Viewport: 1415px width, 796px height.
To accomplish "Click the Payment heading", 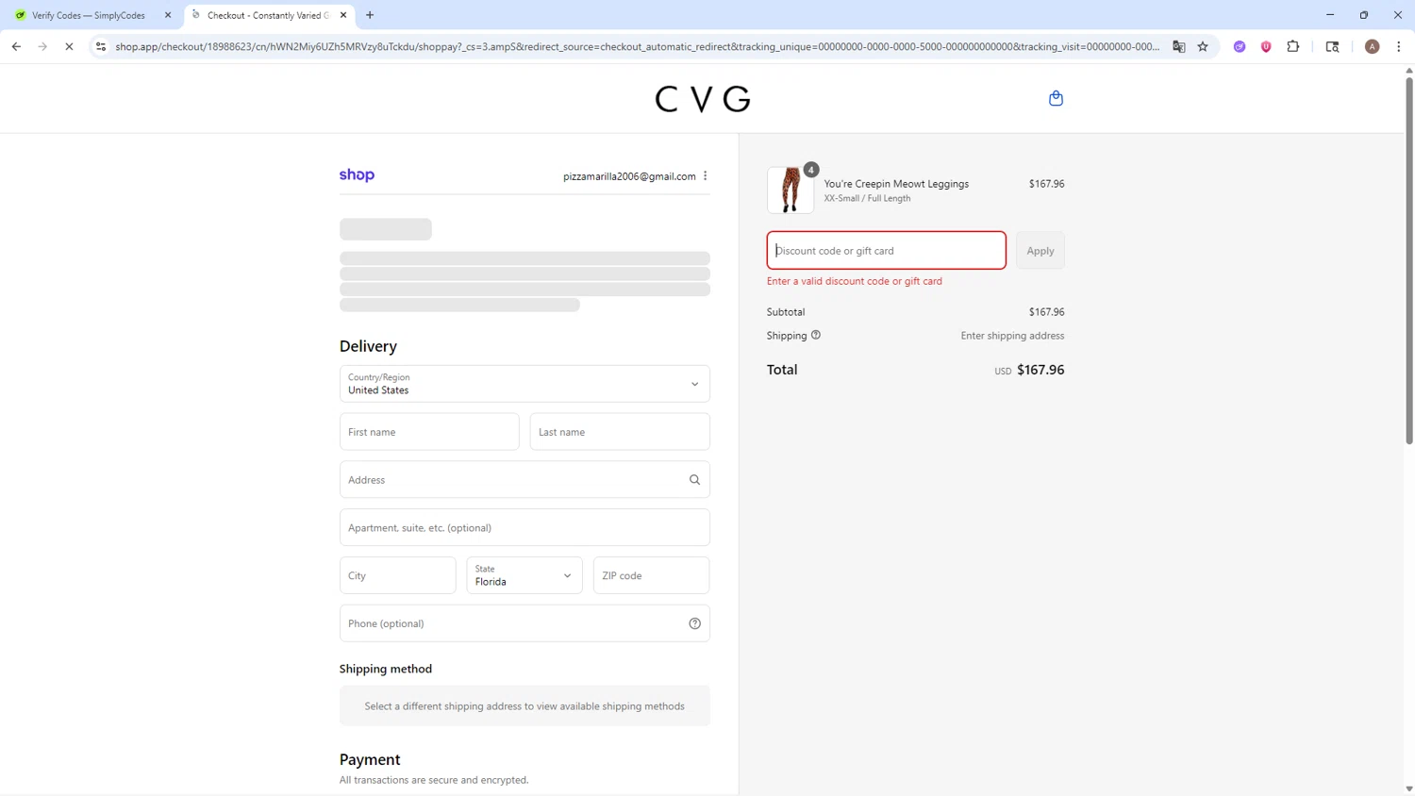I will pyautogui.click(x=370, y=759).
